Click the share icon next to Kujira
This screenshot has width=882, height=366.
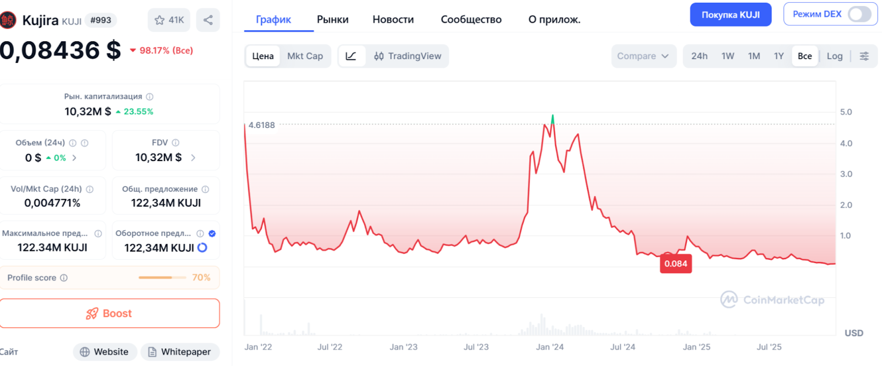(208, 20)
